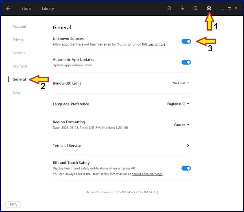The width and height of the screenshot is (244, 212).
Task: Open the Language Preference dropdown
Action: tap(178, 104)
